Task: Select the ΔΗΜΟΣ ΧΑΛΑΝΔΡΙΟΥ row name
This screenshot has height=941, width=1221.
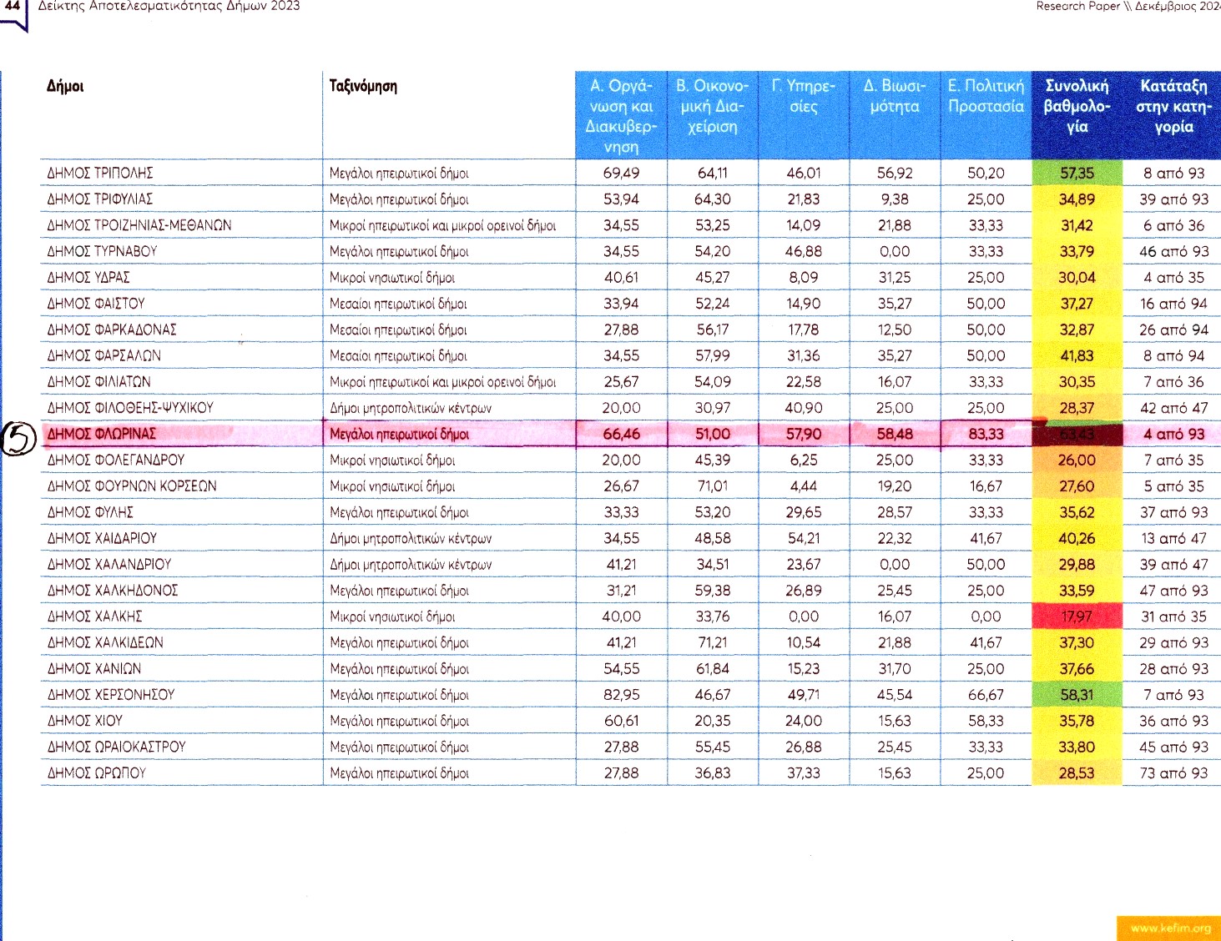Action: click(x=109, y=564)
